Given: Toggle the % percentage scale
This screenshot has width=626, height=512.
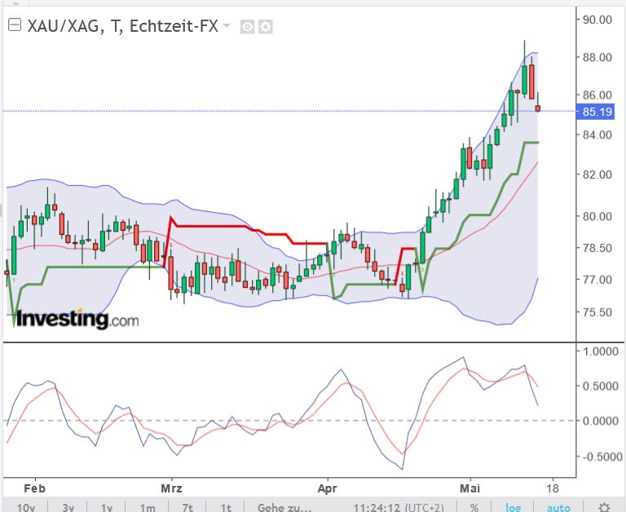Looking at the screenshot, I should (x=474, y=508).
